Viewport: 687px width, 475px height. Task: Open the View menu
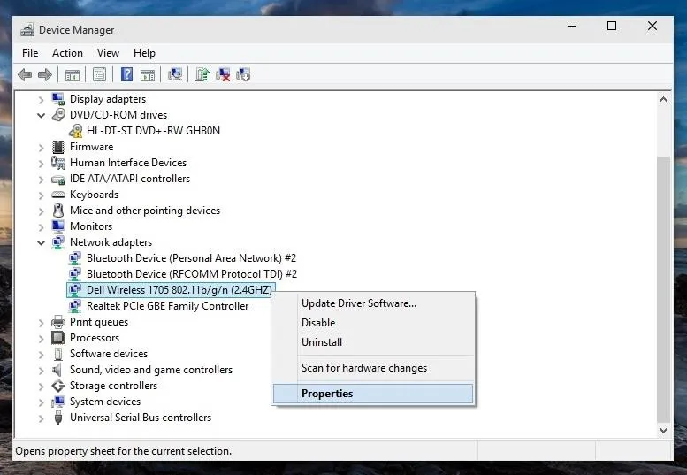(x=108, y=53)
